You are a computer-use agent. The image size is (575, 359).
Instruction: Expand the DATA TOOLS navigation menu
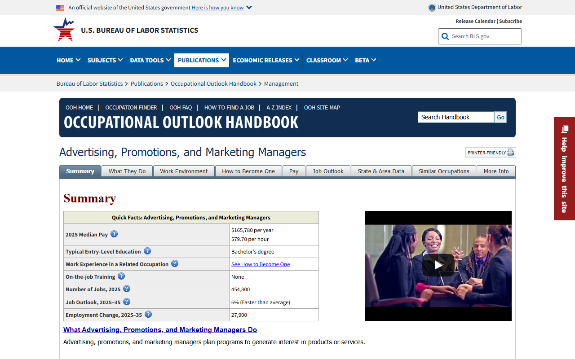tap(150, 60)
